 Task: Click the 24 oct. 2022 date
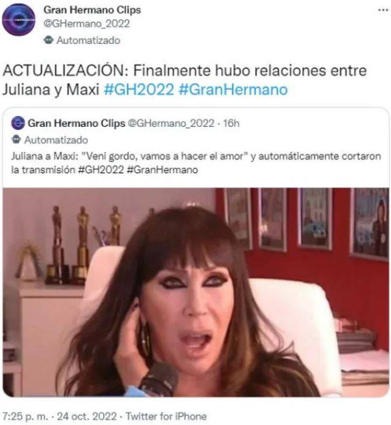point(87,416)
